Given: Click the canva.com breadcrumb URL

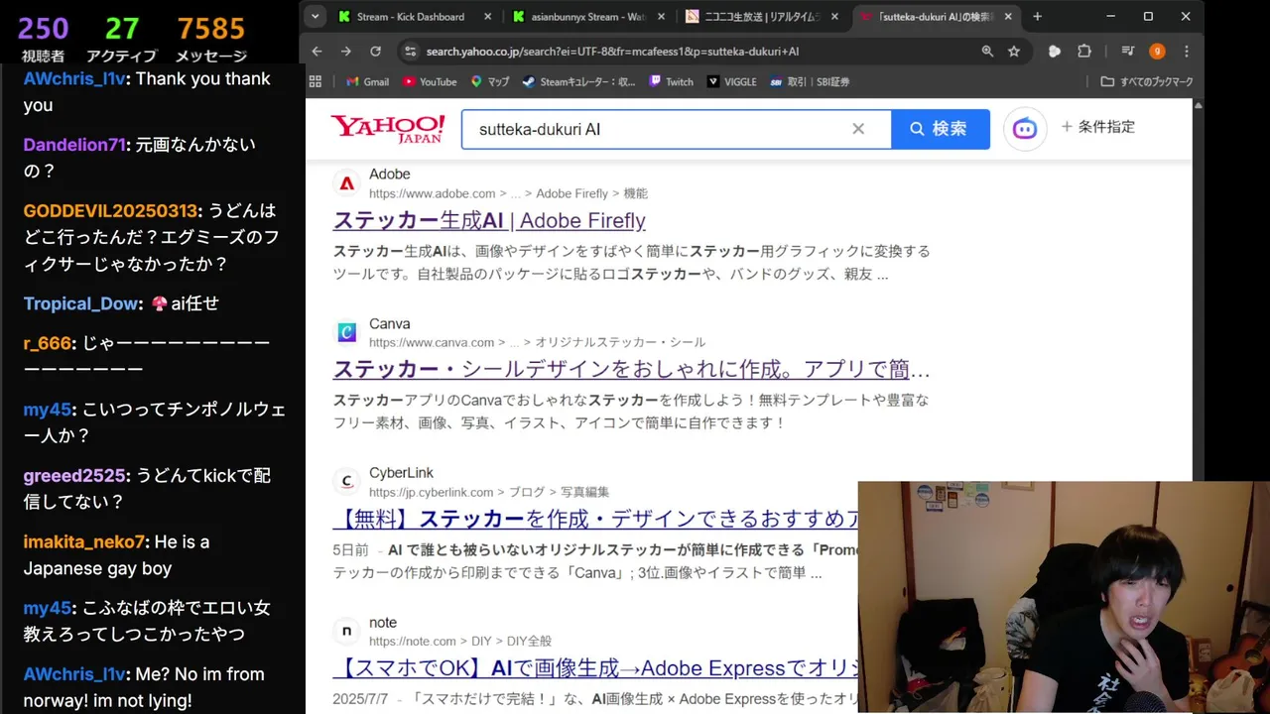Looking at the screenshot, I should click(537, 342).
